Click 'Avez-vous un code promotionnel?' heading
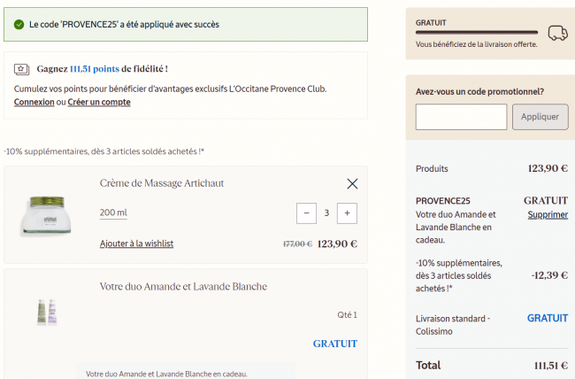The height and width of the screenshot is (379, 575). 479,91
